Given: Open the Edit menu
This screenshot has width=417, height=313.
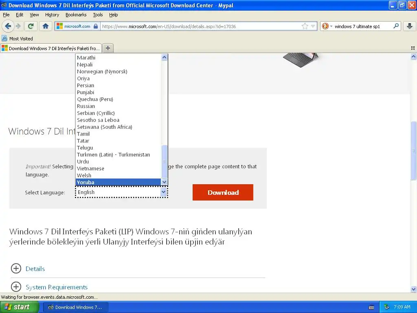Looking at the screenshot, I should pos(20,15).
